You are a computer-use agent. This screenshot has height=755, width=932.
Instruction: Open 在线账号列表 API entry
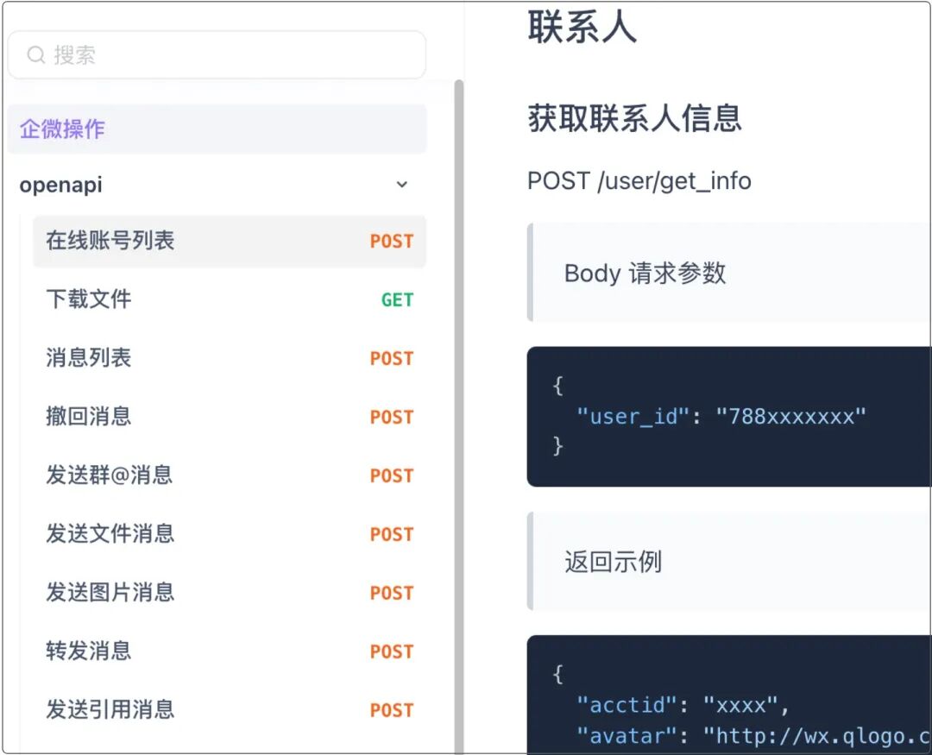[230, 241]
